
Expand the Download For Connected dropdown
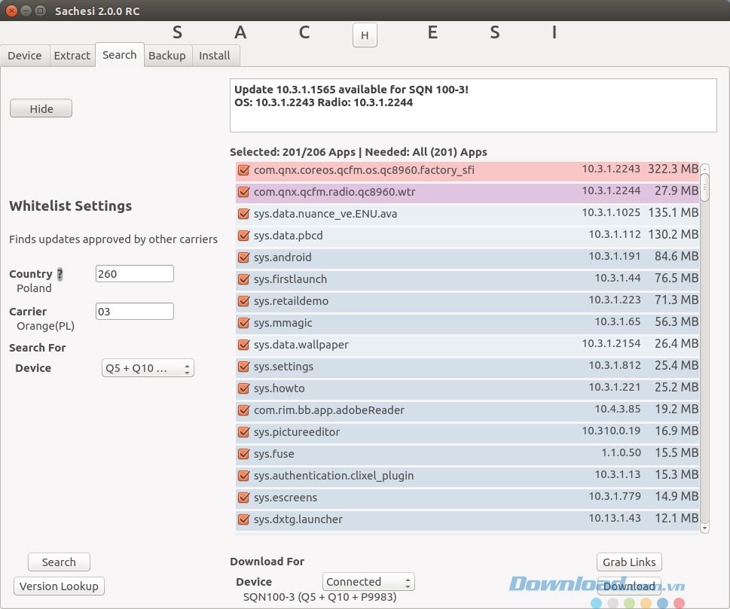(368, 582)
